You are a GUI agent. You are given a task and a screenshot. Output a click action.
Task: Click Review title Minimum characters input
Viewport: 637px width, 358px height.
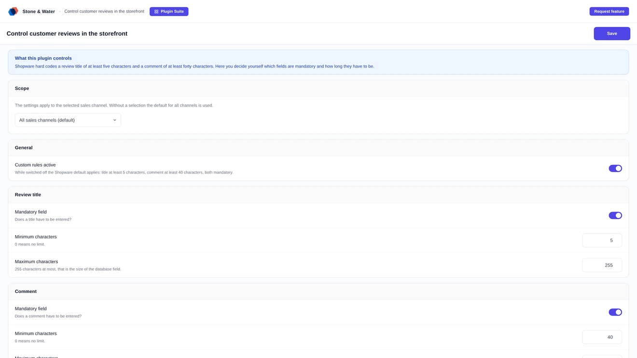(602, 240)
